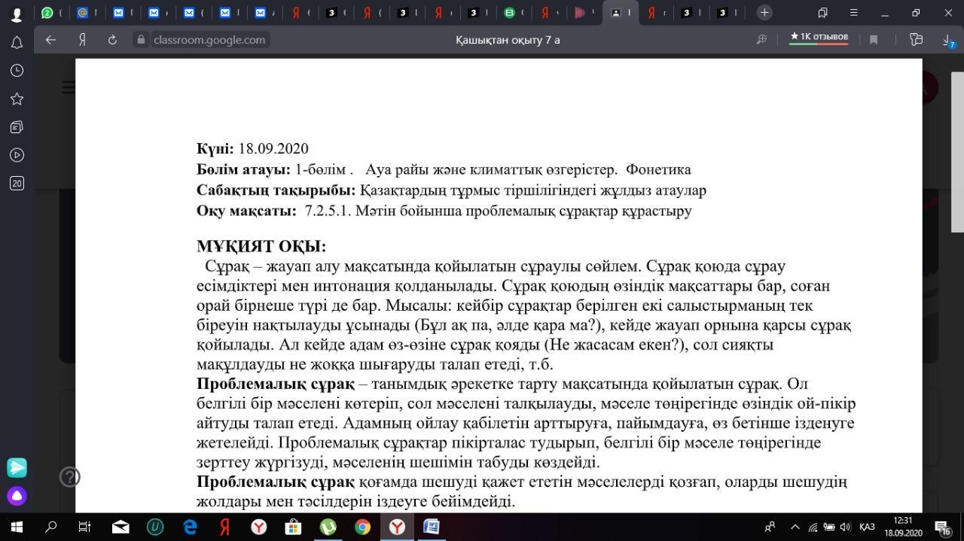Click the date text 18.09.2020 in document
Image resolution: width=964 pixels, height=541 pixels.
[x=273, y=149]
